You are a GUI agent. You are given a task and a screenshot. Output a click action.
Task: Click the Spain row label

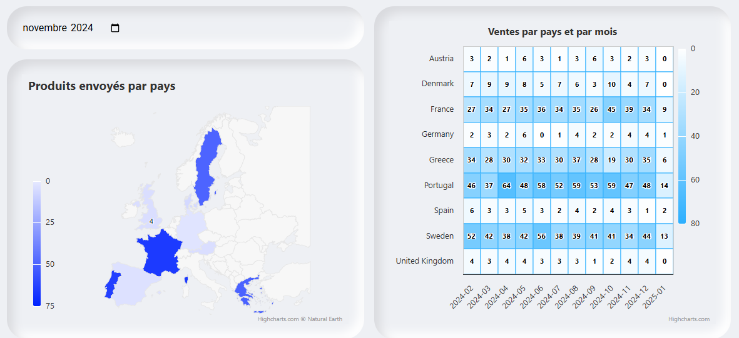pyautogui.click(x=444, y=211)
